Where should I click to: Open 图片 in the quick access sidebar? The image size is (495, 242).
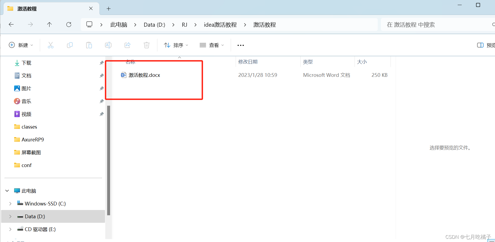pos(26,88)
